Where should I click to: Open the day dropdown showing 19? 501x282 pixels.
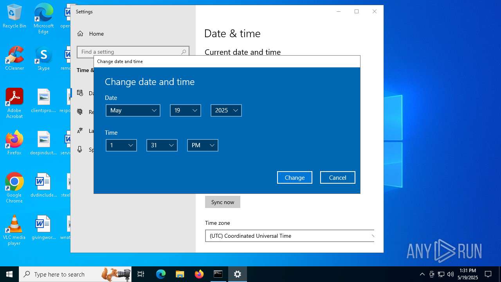pyautogui.click(x=186, y=110)
